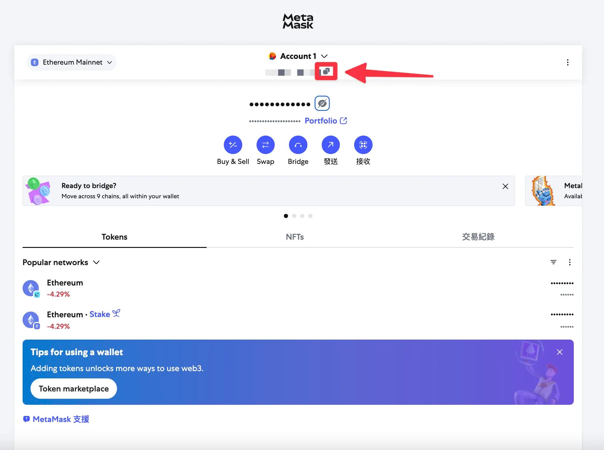The image size is (604, 450).
Task: Open the Account 1 selector dropdown
Action: click(x=298, y=56)
